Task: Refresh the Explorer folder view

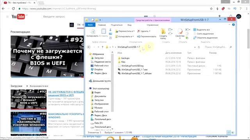Action: click(x=199, y=47)
